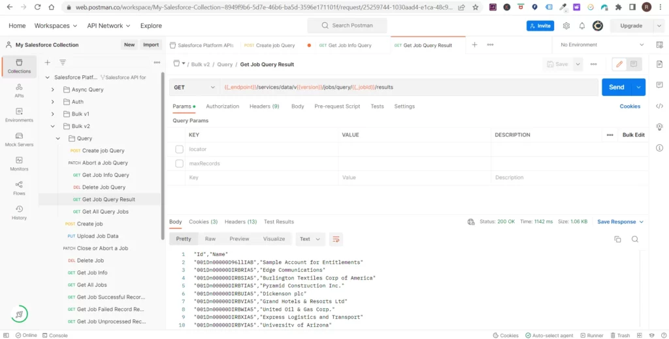Switch to the Headers (9) request tab

click(x=264, y=106)
